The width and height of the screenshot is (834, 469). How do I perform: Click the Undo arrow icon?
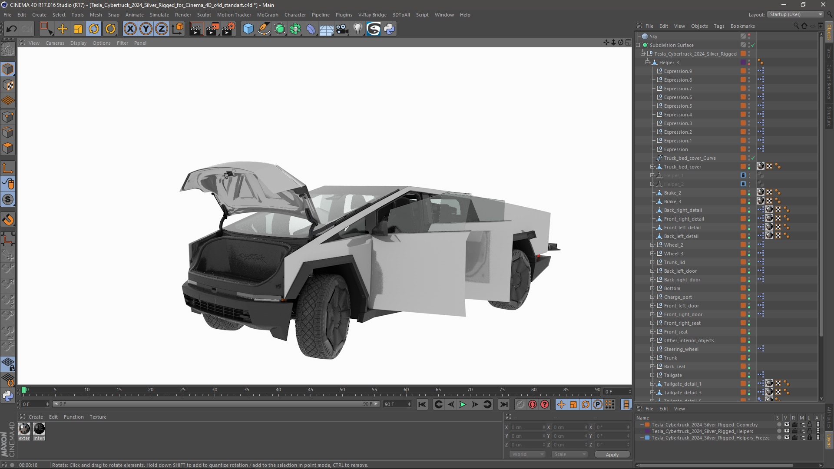coord(11,29)
